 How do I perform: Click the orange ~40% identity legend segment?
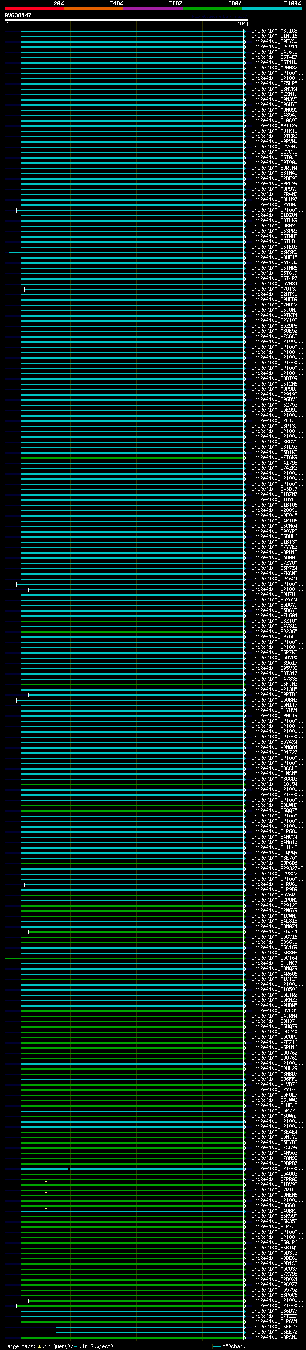pos(94,9)
